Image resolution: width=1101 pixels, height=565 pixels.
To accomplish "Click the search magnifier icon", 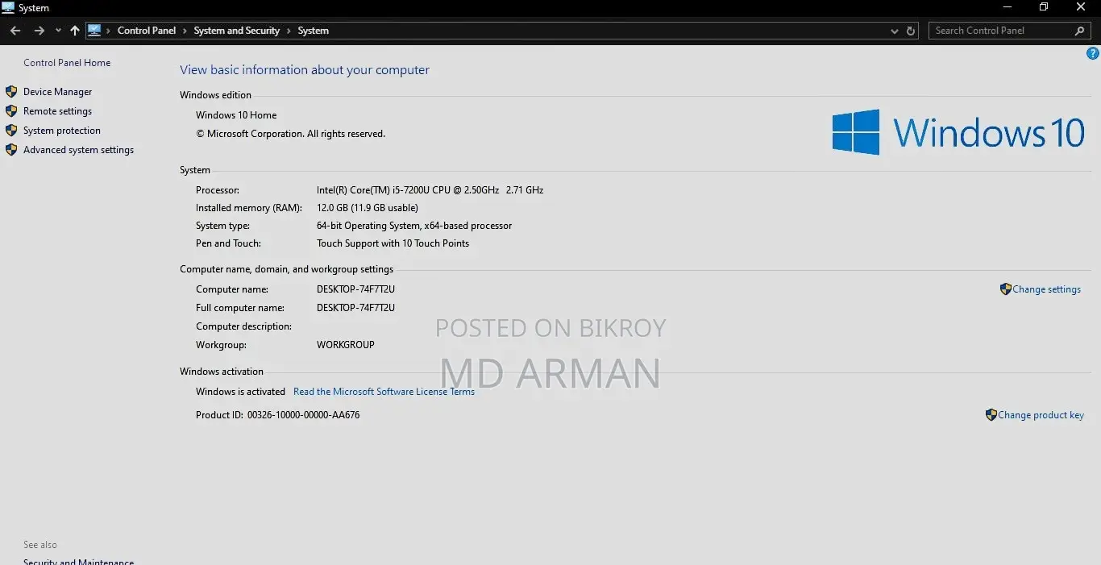I will click(x=1080, y=31).
